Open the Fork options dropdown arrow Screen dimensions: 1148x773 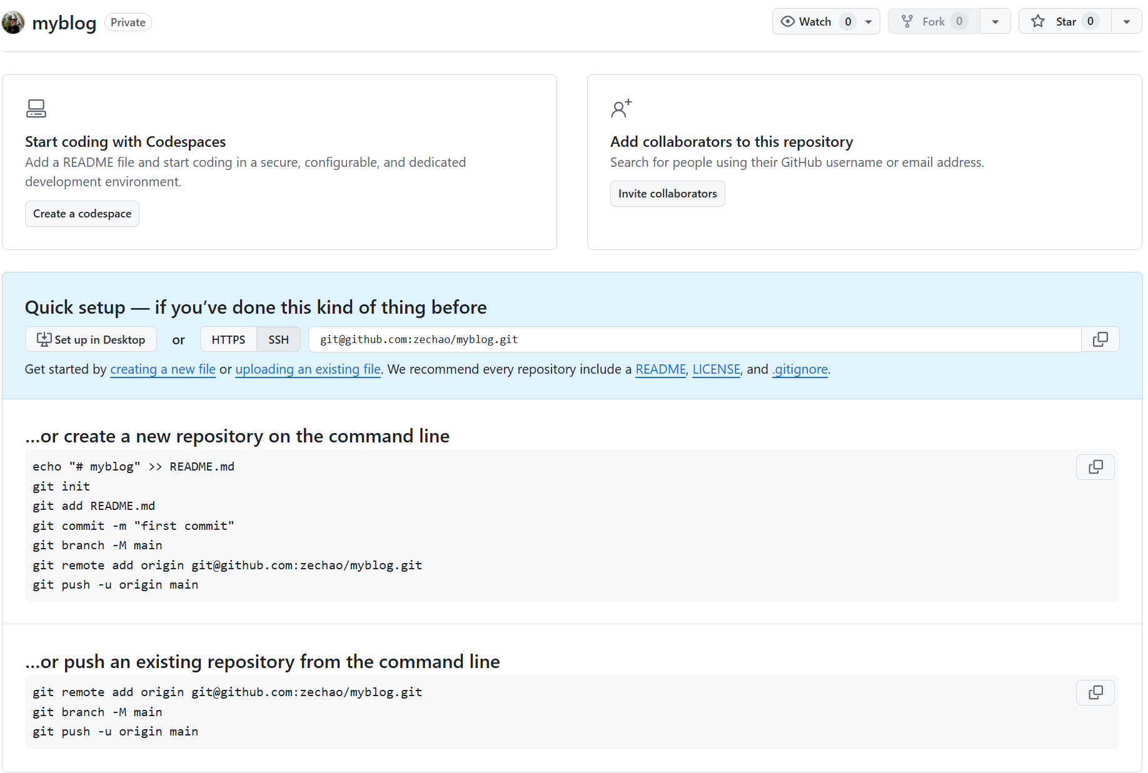click(995, 22)
